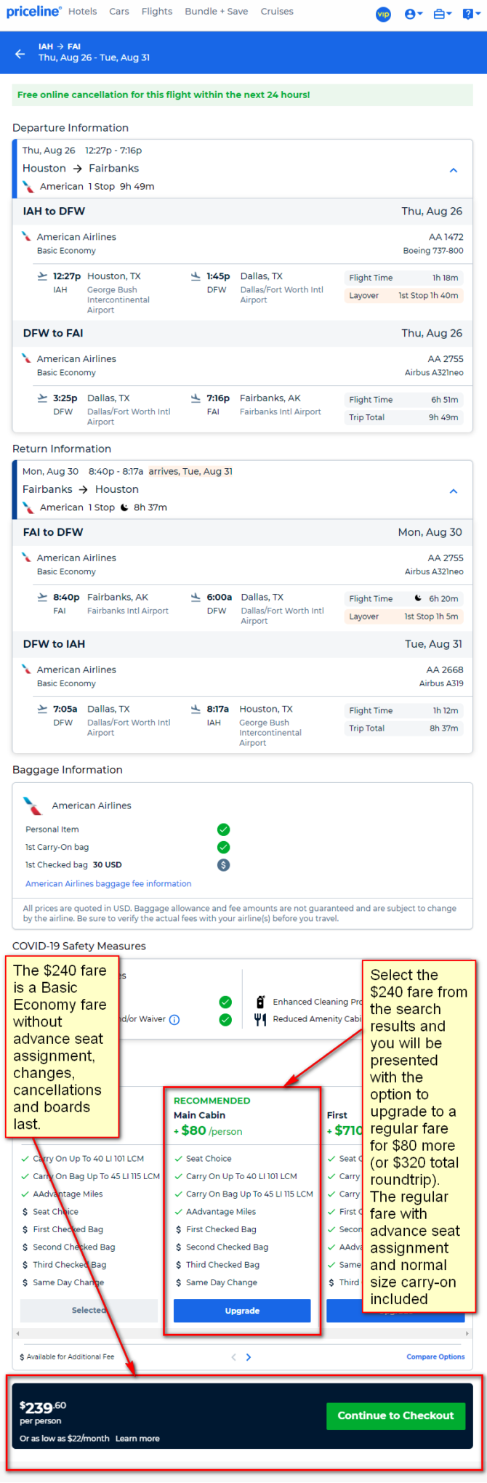Click the green check beside 1st Carry-On bag
Screen dimensions: 487x1483
pyautogui.click(x=224, y=847)
